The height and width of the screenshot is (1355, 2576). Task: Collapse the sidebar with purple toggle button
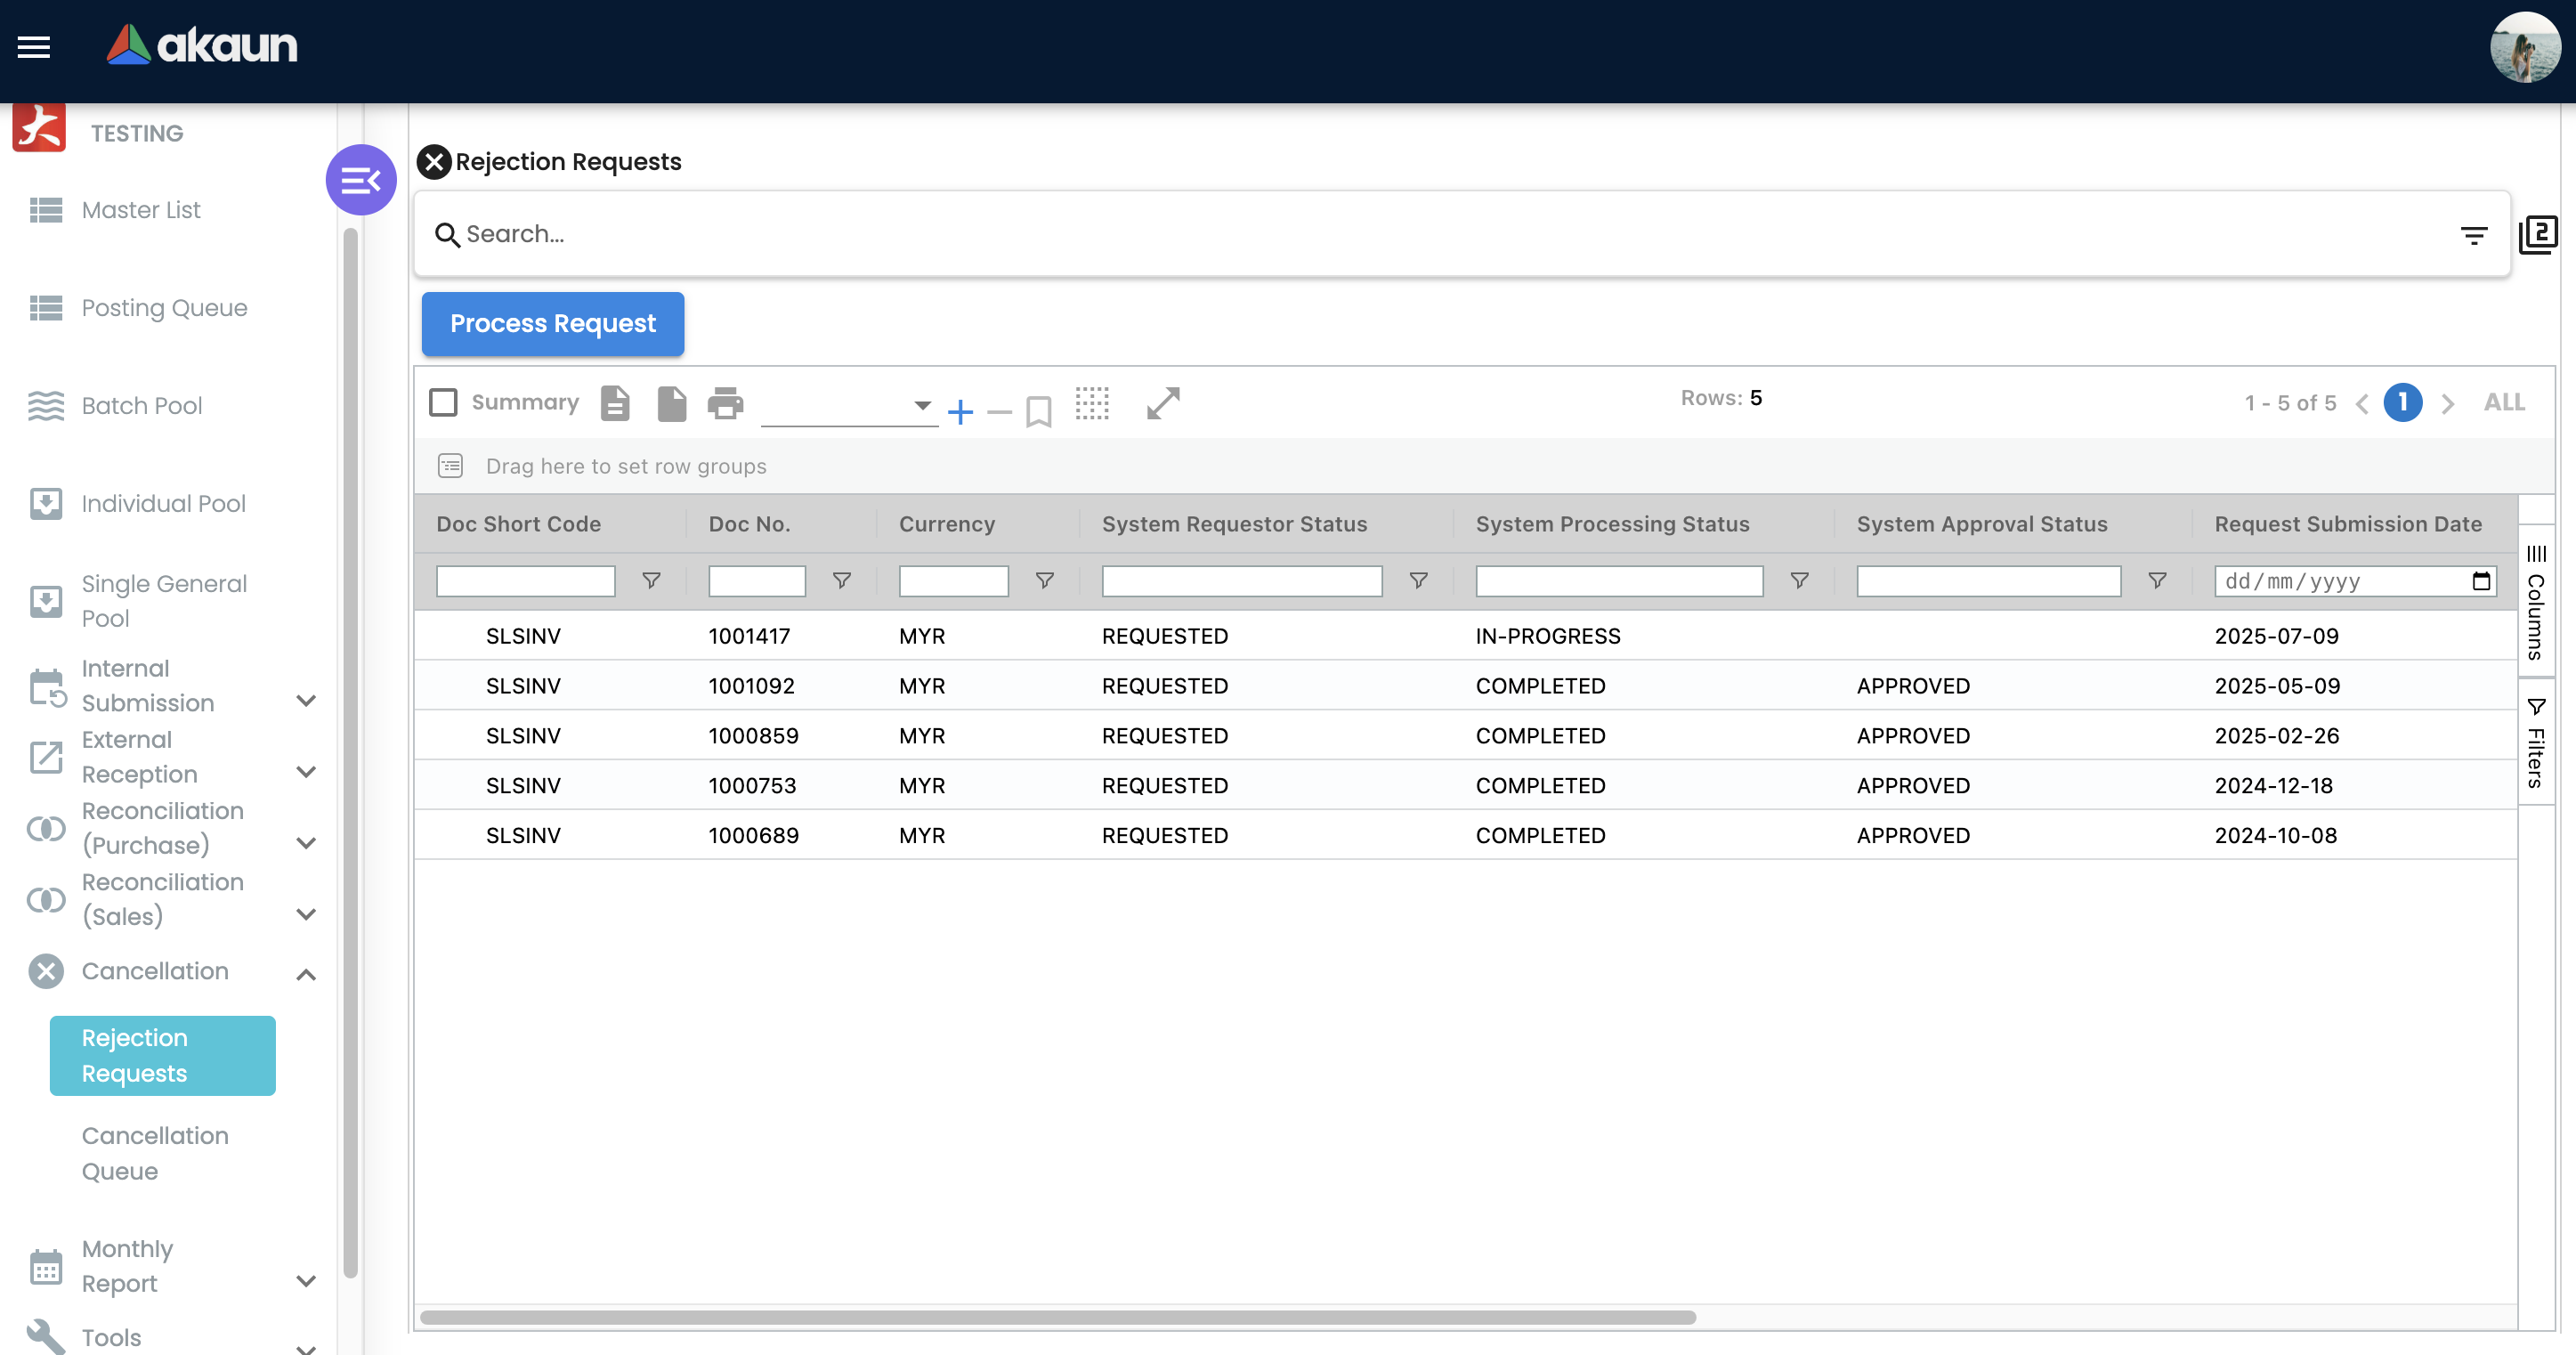[x=361, y=180]
